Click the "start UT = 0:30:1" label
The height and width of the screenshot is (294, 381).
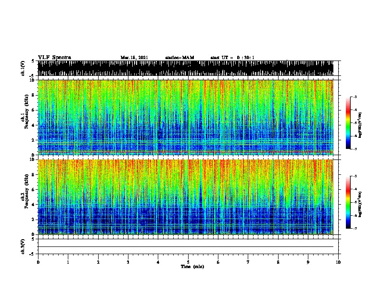click(232, 58)
